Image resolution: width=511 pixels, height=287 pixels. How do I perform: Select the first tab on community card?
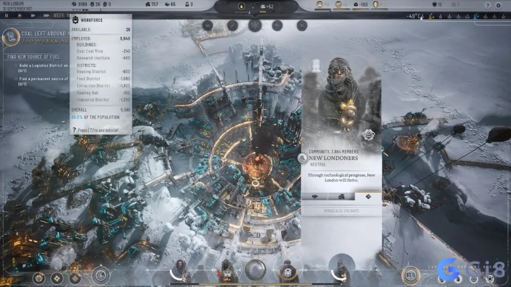(315, 197)
